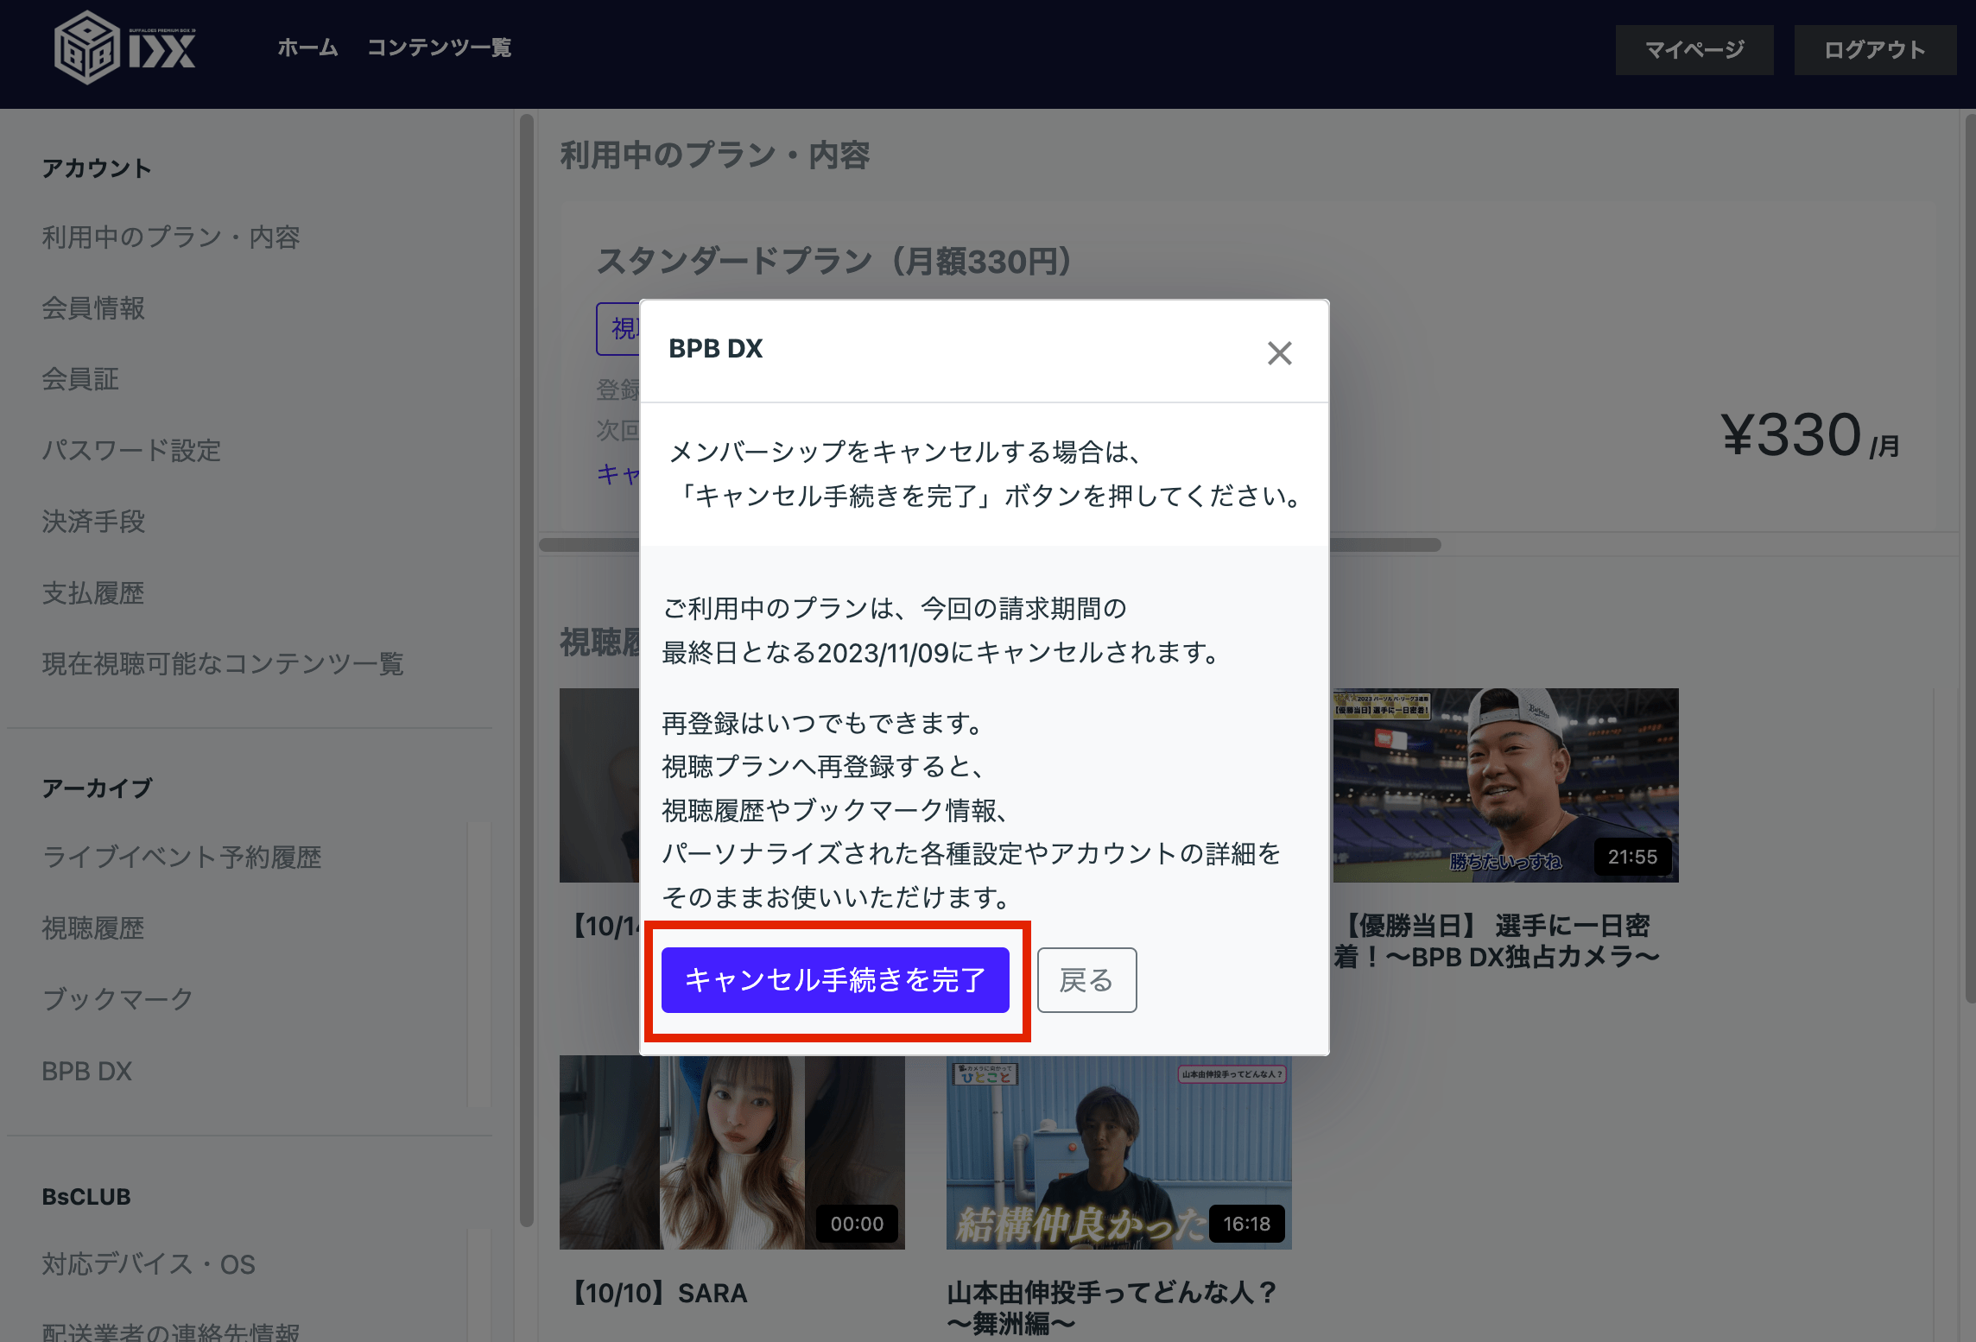Image resolution: width=1976 pixels, height=1342 pixels.
Task: Click 山本由伸投手ってどんな人? title
Action: [1111, 1307]
